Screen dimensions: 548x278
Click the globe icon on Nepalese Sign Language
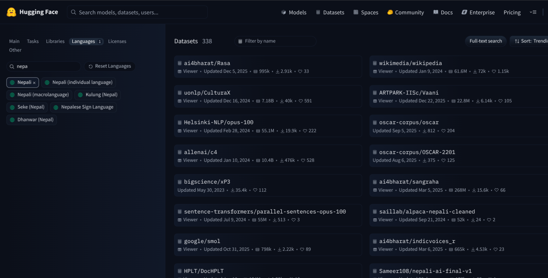click(56, 107)
